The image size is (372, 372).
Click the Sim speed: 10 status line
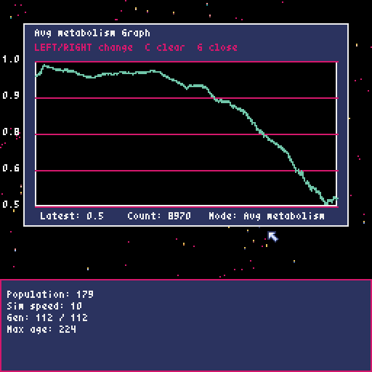(x=44, y=306)
